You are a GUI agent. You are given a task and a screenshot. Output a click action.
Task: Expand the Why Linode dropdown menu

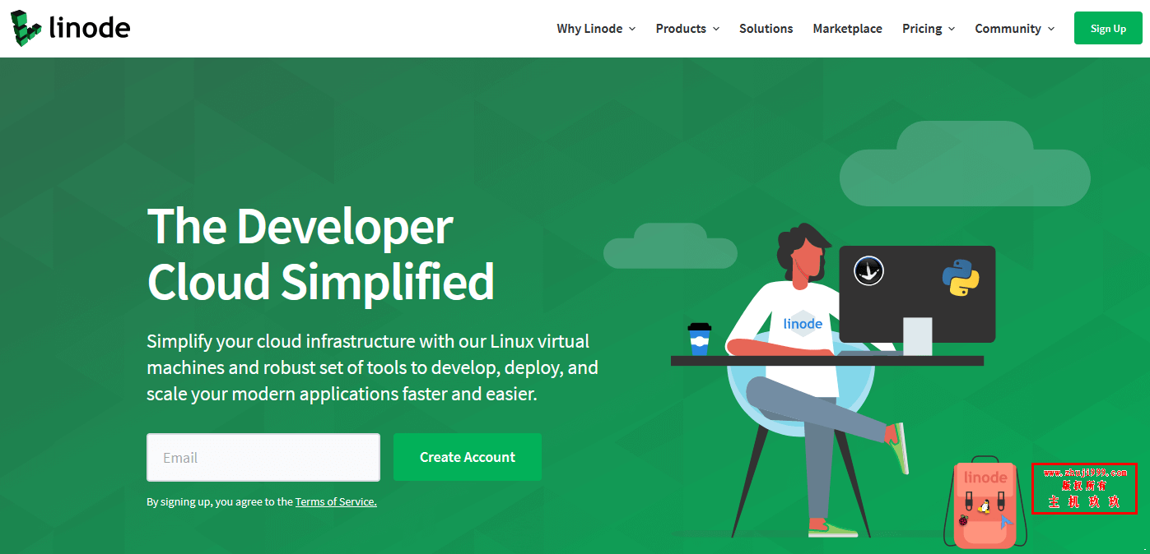(596, 29)
